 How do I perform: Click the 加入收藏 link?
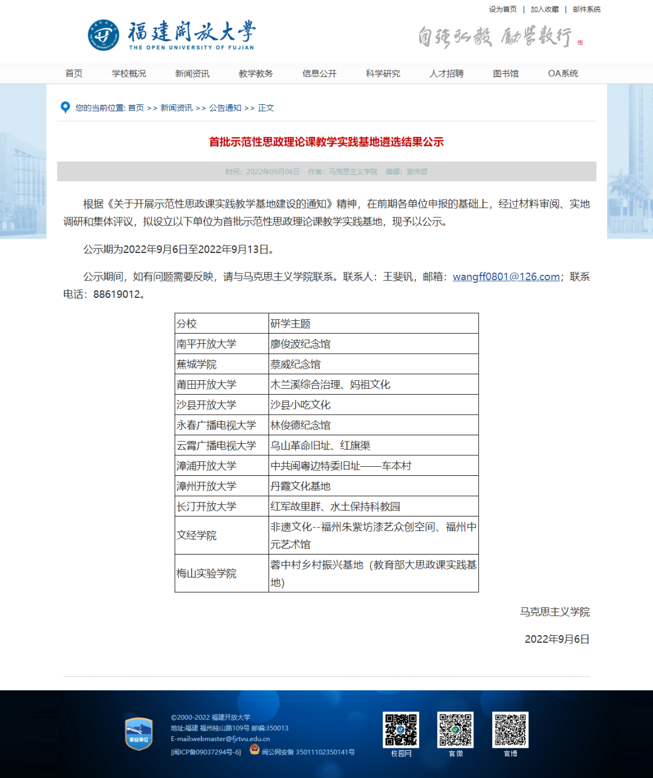tap(545, 9)
